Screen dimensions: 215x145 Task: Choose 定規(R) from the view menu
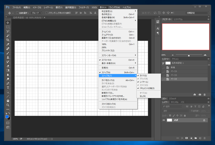pyautogui.click(x=105, y=68)
